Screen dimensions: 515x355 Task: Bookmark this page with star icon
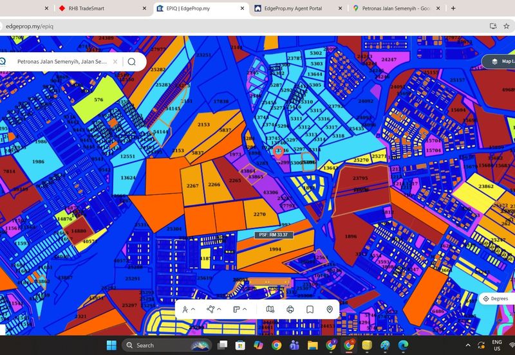507,26
